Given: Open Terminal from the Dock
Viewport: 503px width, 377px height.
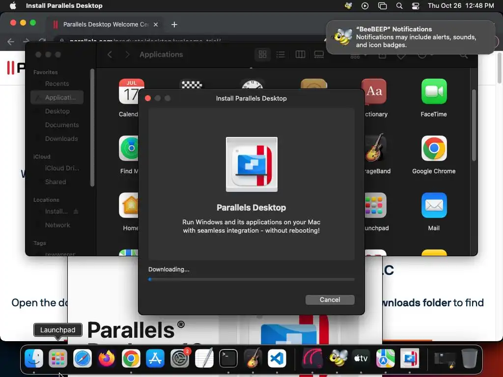Looking at the screenshot, I should coord(228,358).
